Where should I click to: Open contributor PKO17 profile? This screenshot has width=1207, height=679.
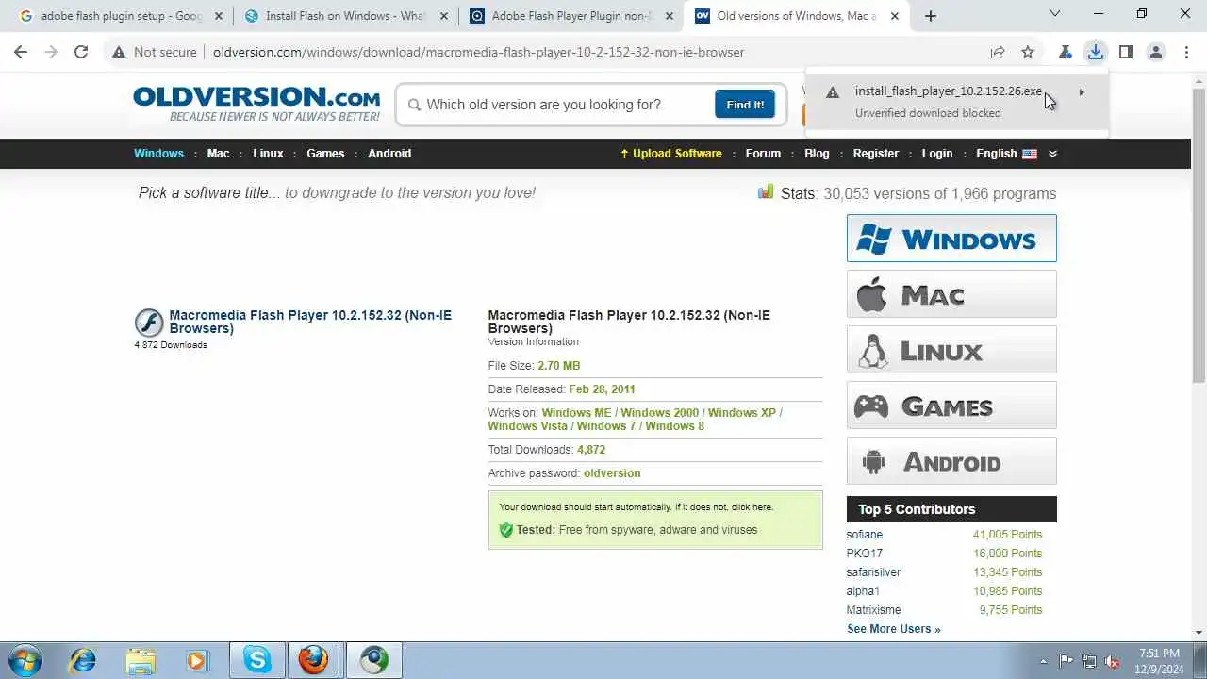(x=865, y=554)
